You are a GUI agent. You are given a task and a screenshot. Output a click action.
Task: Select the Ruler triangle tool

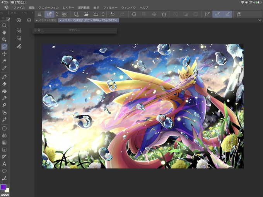tap(4, 157)
